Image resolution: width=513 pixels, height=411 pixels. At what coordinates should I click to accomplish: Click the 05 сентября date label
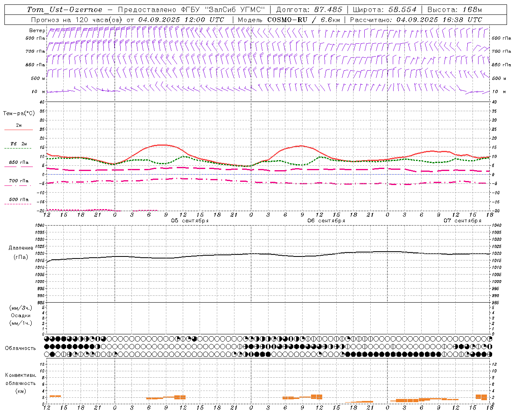tap(190, 221)
